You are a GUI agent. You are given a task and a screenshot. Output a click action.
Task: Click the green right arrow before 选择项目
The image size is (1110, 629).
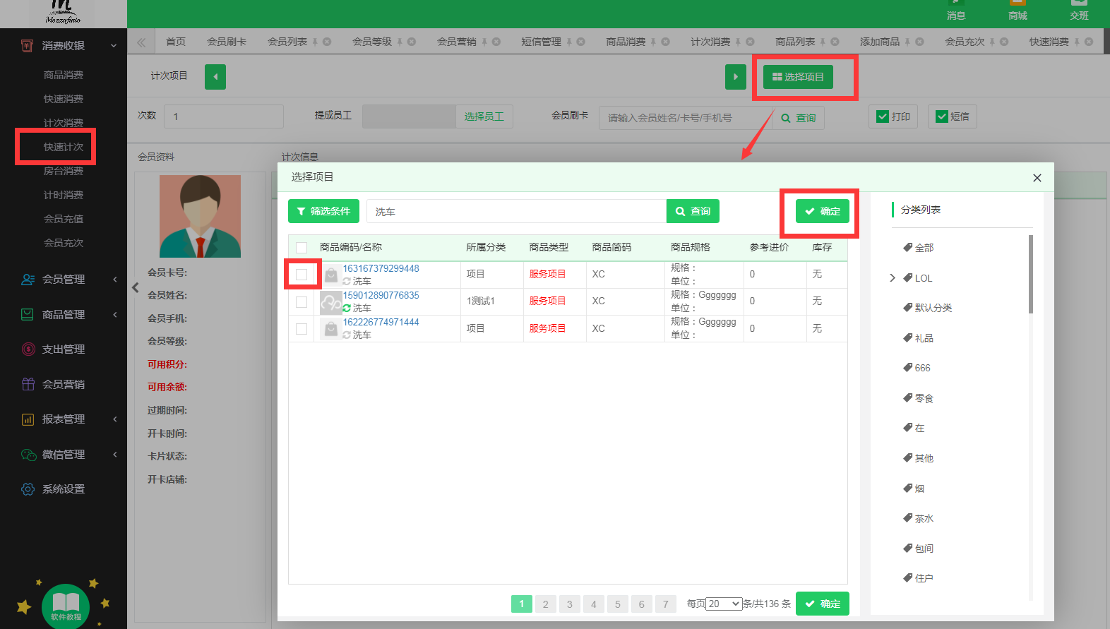(735, 77)
